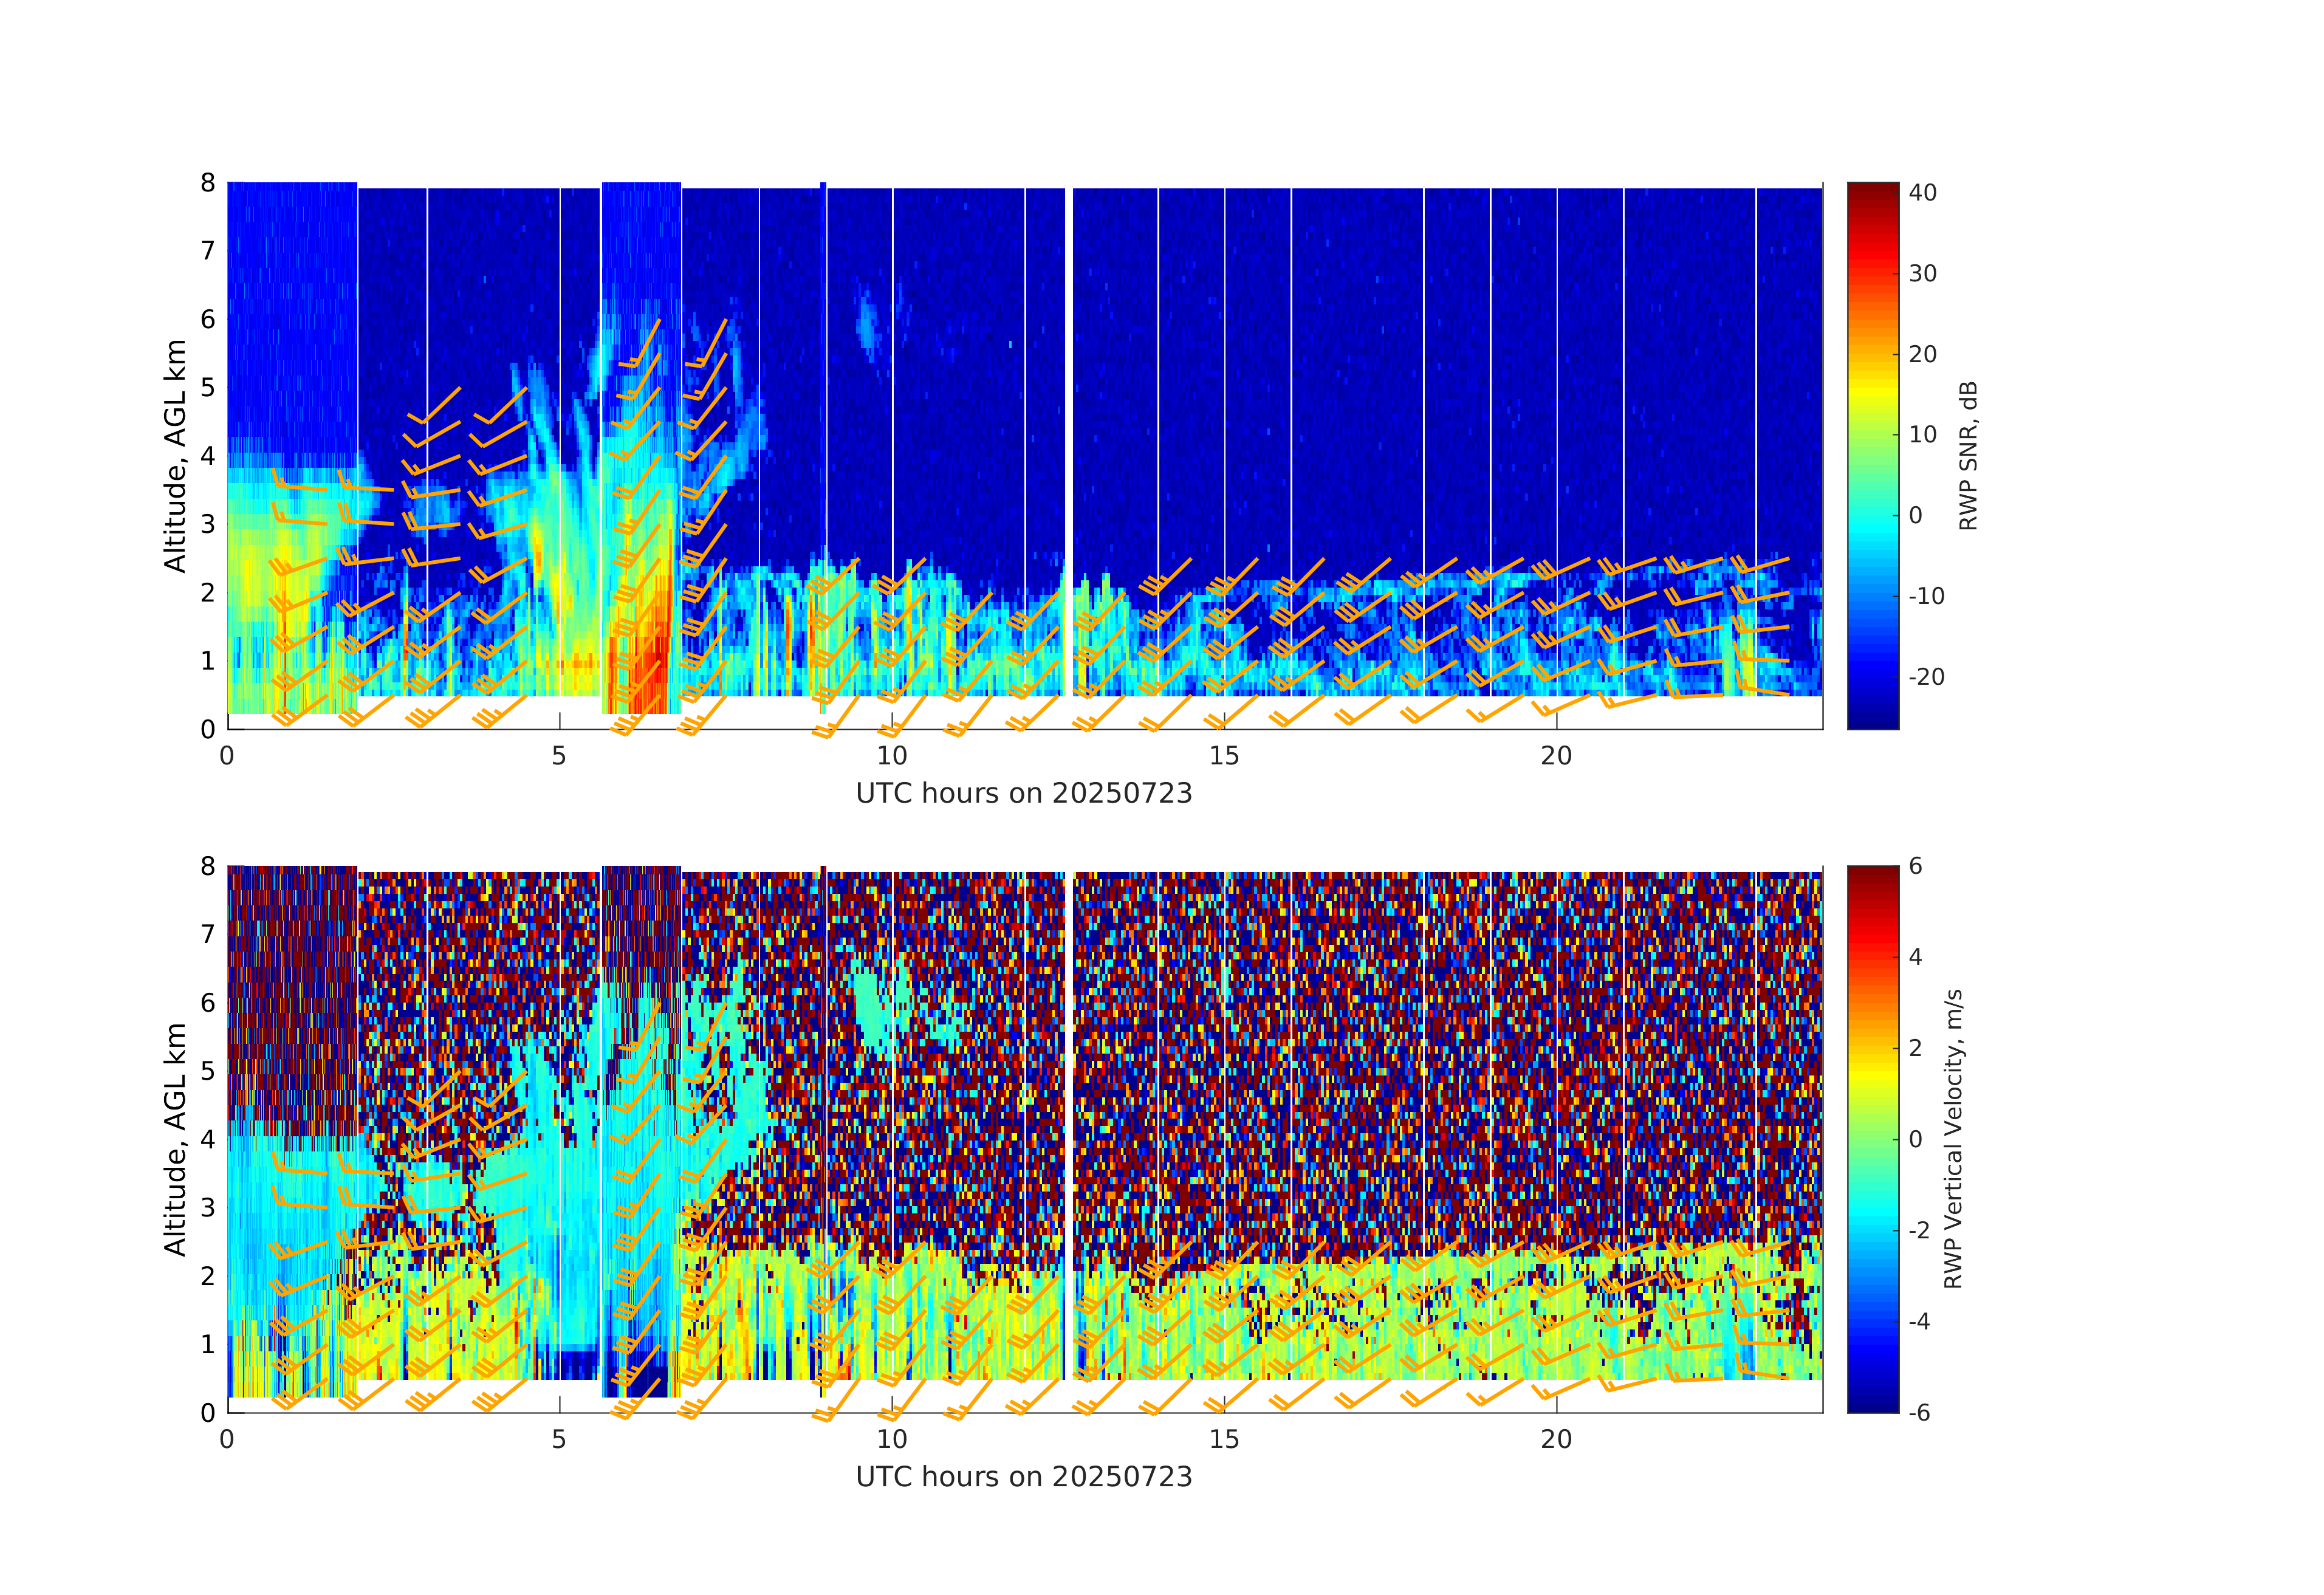Screen dimensions: 2324x1595
Task: Click the top plot's Altitude y-axis label
Action: point(175,455)
